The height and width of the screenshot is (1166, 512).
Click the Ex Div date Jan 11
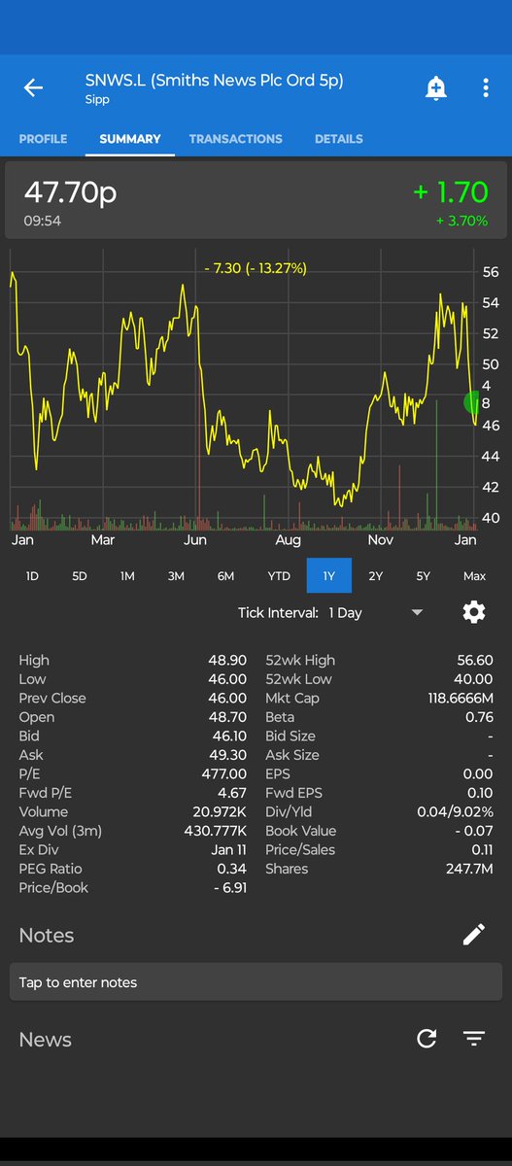(x=228, y=849)
